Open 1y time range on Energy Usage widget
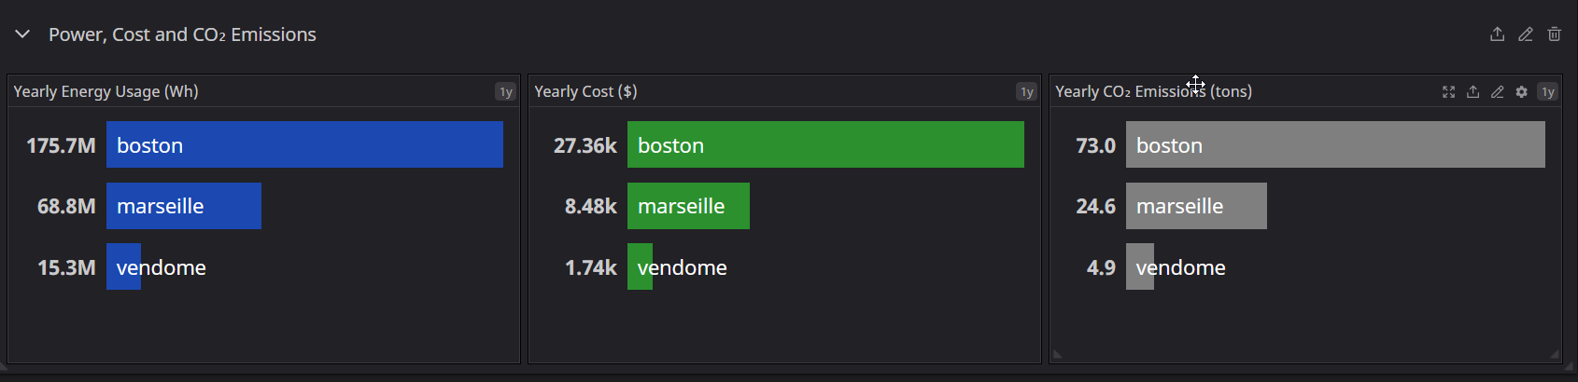The height and width of the screenshot is (382, 1578). tap(506, 91)
